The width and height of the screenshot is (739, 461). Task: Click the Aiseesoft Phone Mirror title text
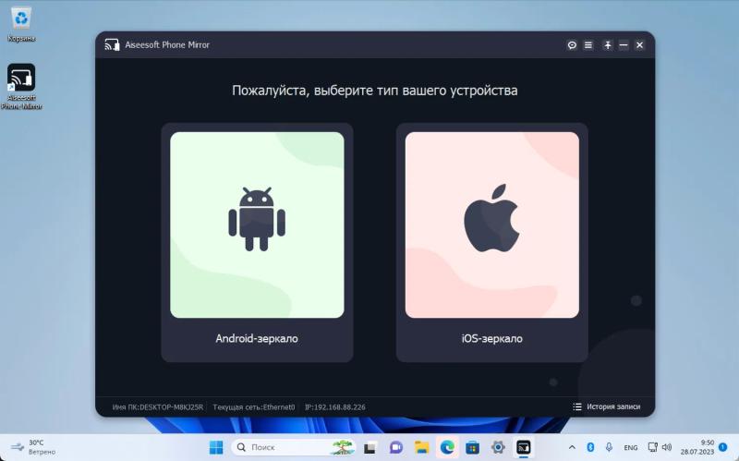pyautogui.click(x=167, y=44)
